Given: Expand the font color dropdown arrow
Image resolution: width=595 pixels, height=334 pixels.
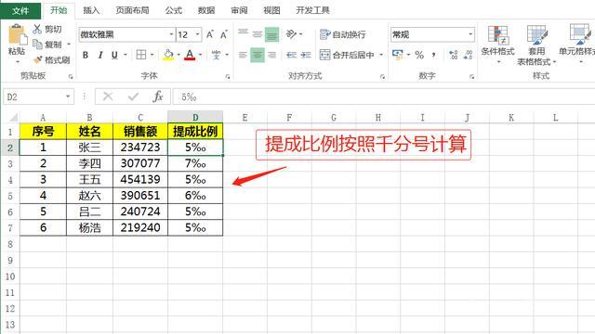Looking at the screenshot, I should (x=201, y=56).
